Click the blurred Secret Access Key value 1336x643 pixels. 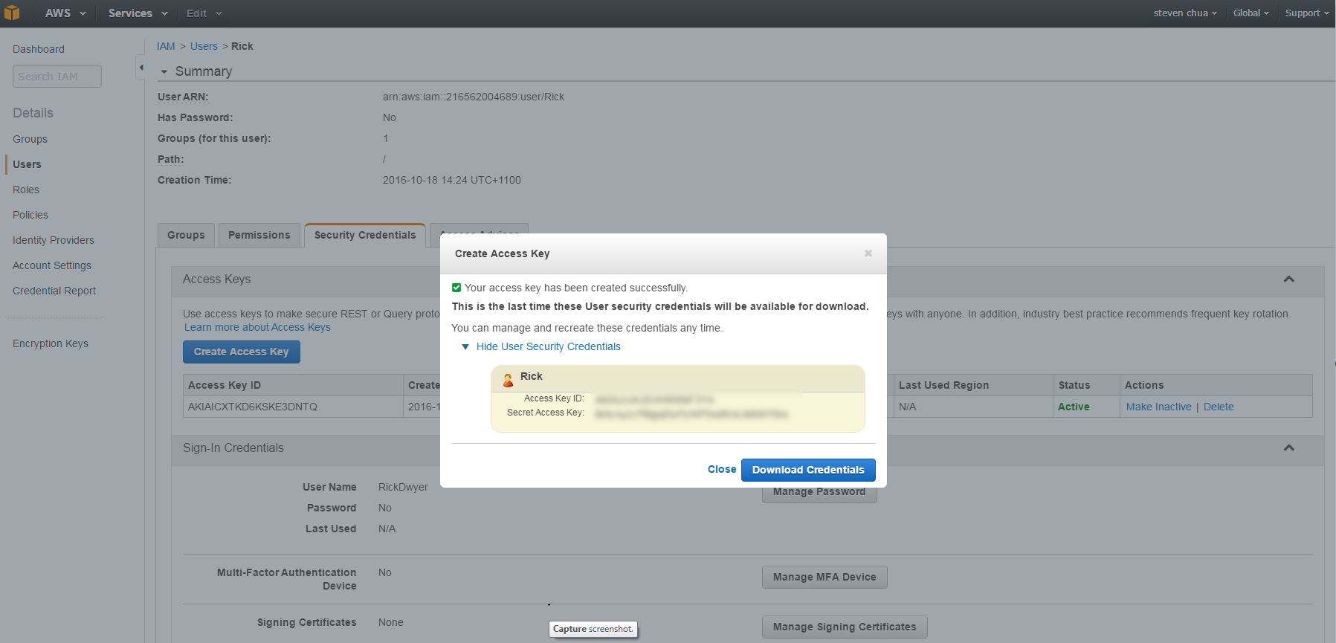691,414
